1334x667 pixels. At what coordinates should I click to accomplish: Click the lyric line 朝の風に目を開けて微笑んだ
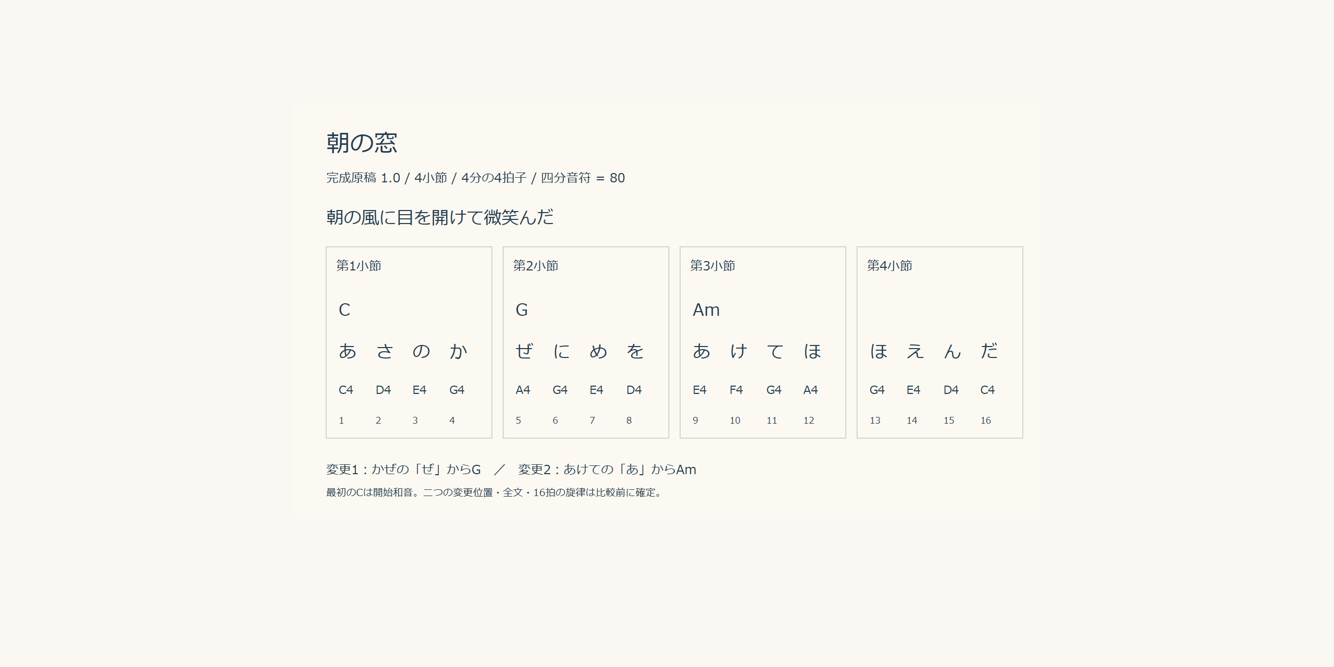[440, 217]
